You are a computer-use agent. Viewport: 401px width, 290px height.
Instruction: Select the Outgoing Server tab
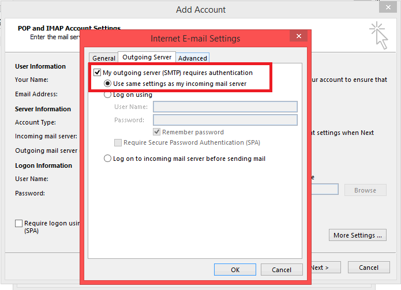[x=147, y=58]
